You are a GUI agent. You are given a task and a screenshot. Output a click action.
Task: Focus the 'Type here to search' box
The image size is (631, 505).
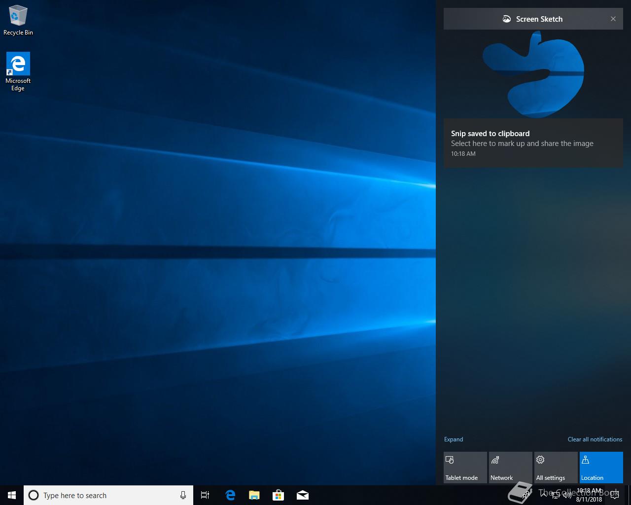(108, 495)
